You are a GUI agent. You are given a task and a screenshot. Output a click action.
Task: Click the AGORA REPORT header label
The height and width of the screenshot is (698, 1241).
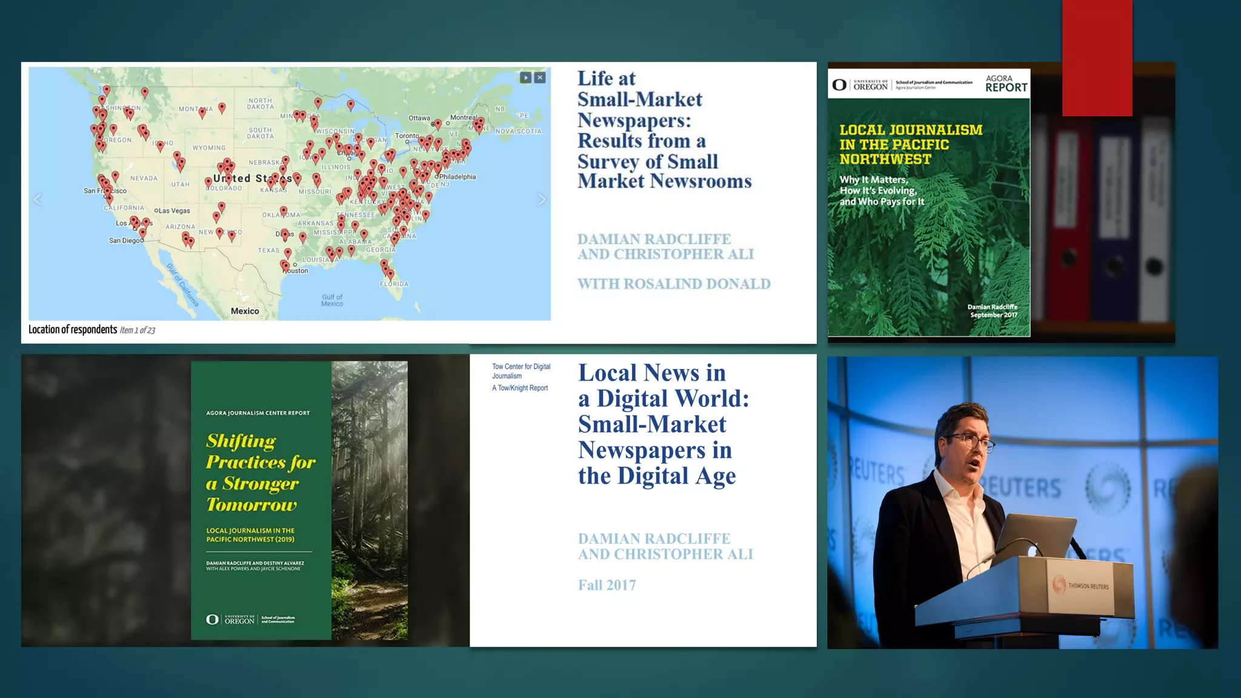click(1006, 84)
